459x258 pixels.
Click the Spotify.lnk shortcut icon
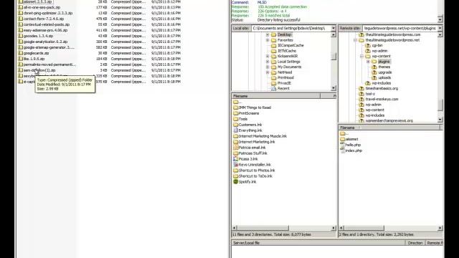coord(236,181)
